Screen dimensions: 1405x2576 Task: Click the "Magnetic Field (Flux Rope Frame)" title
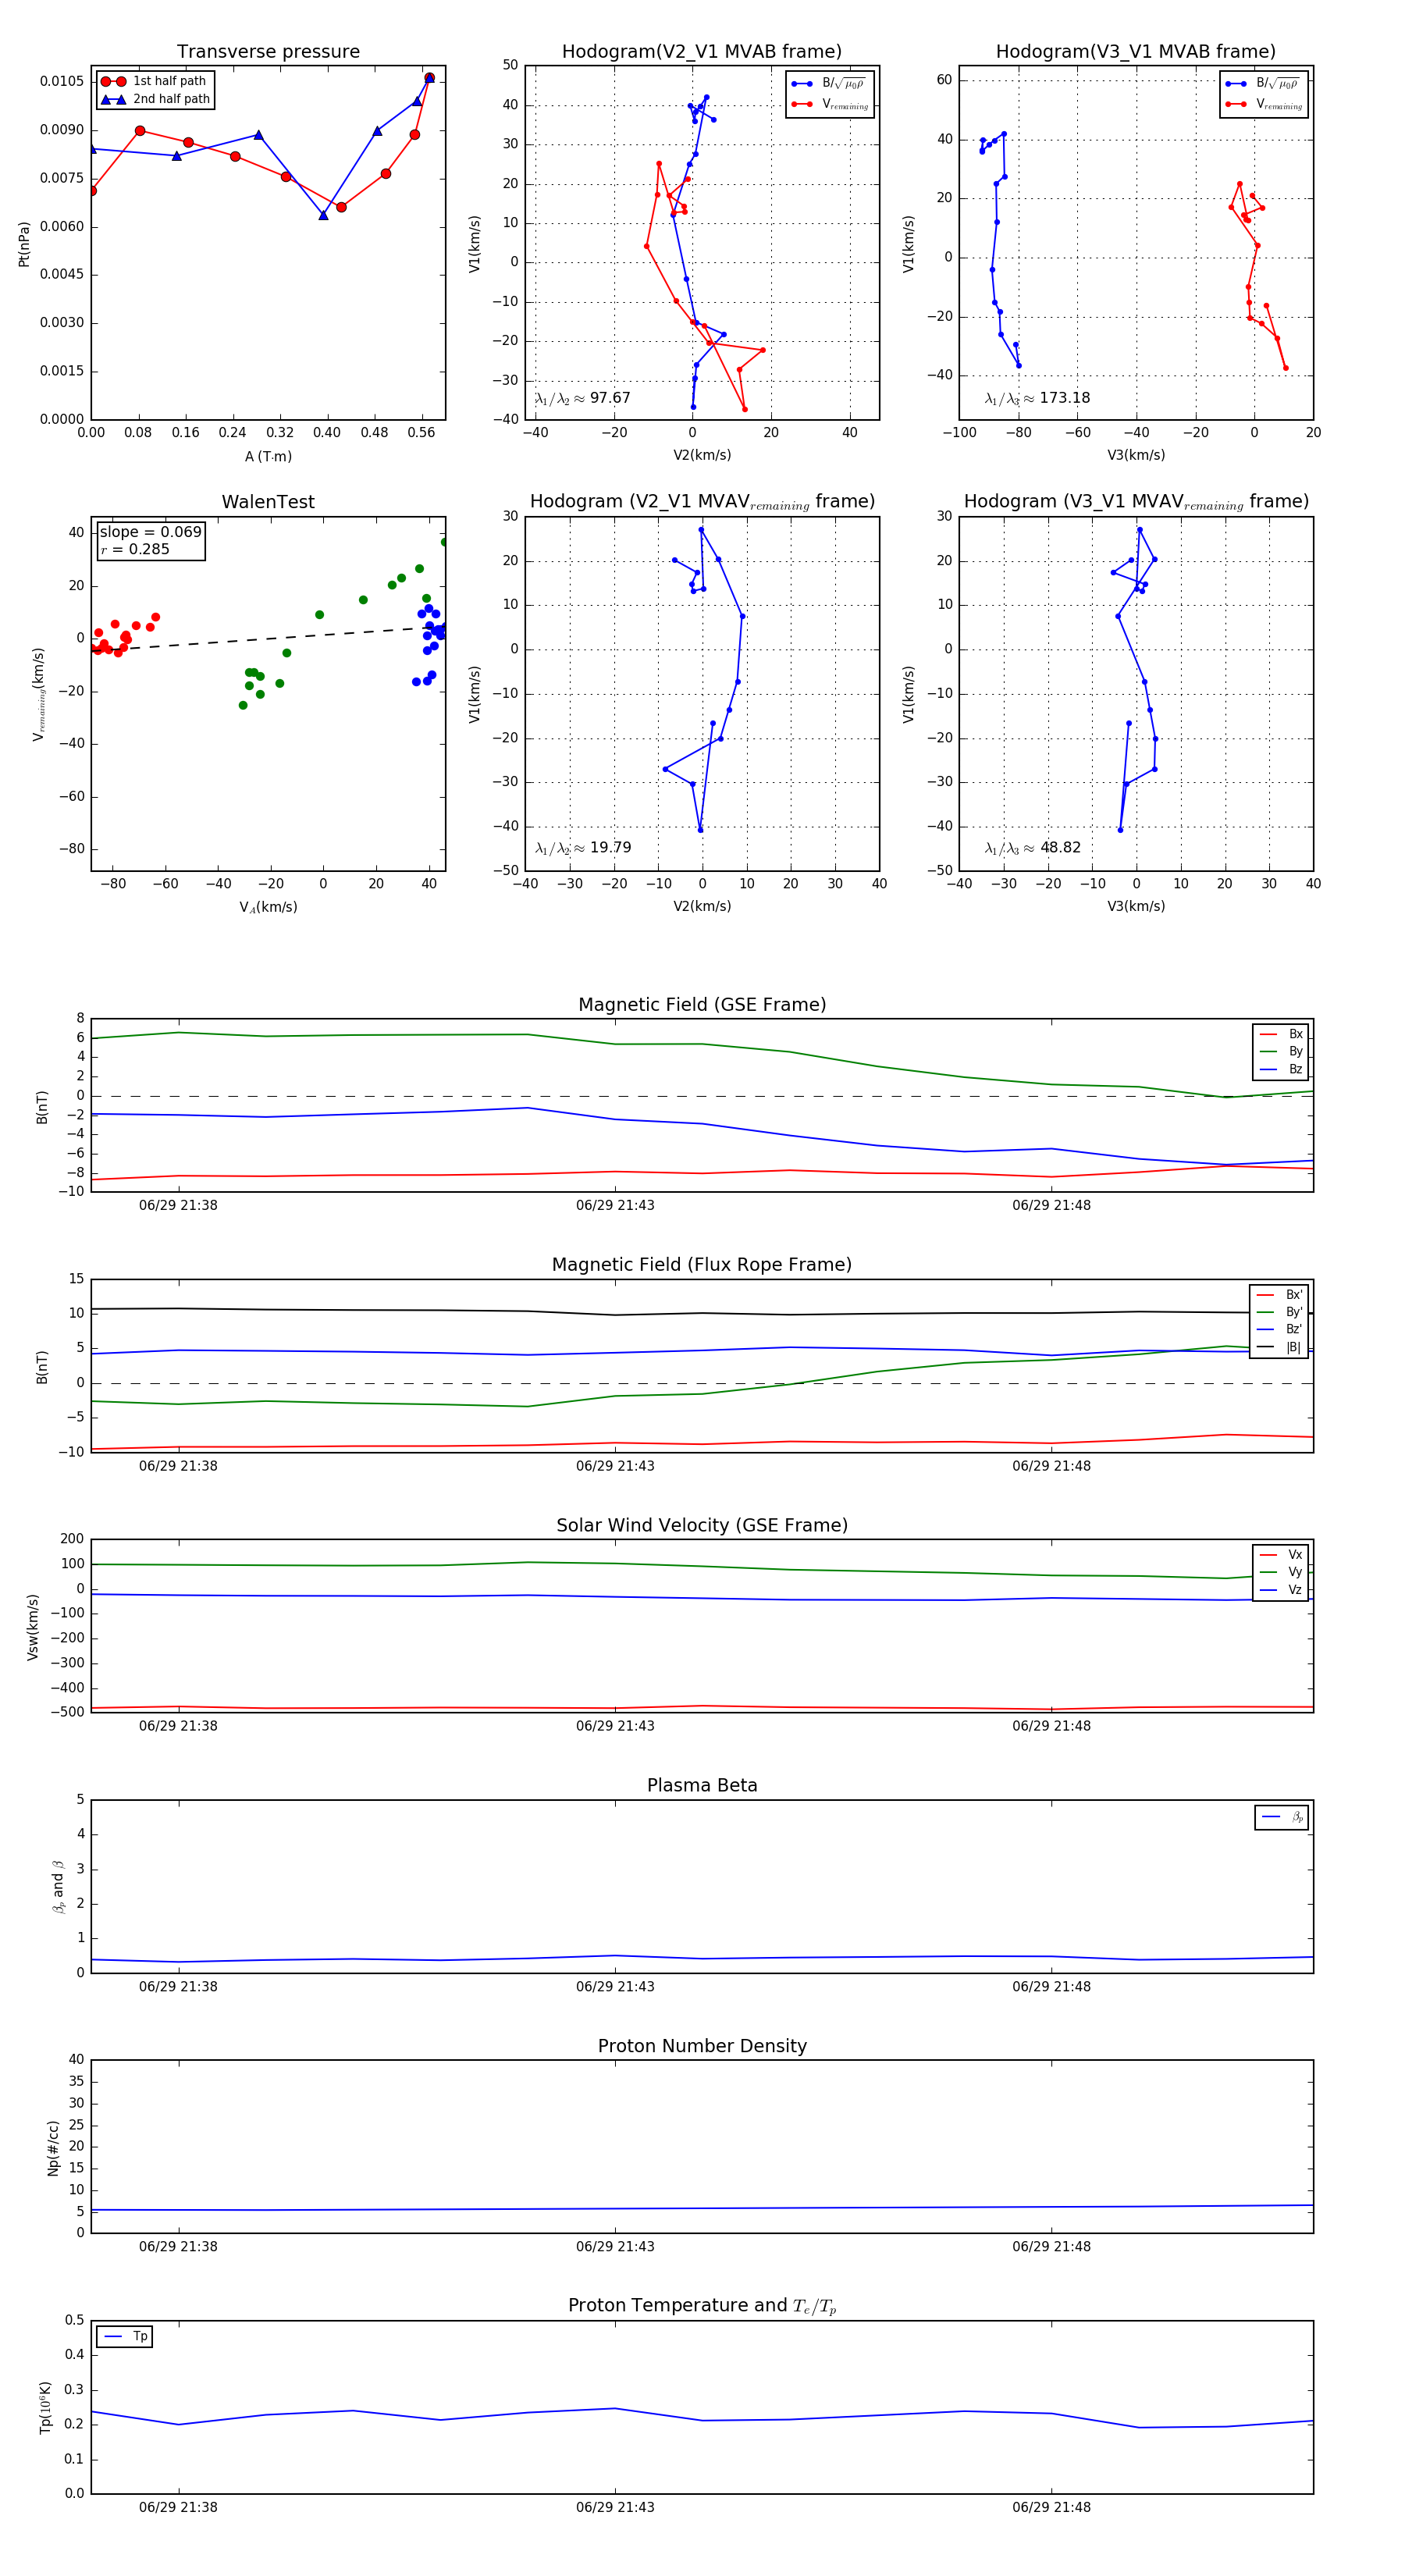702,1265
